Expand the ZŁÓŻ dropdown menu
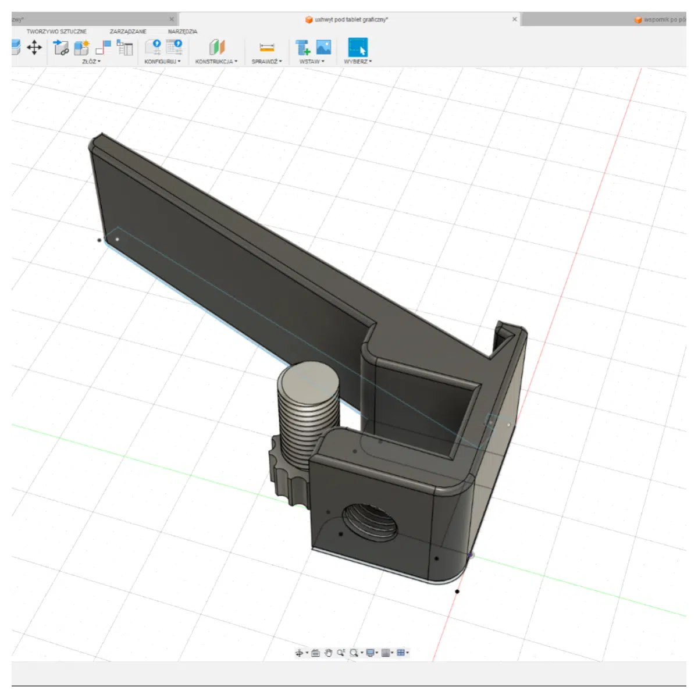Image resolution: width=698 pixels, height=698 pixels. [91, 61]
